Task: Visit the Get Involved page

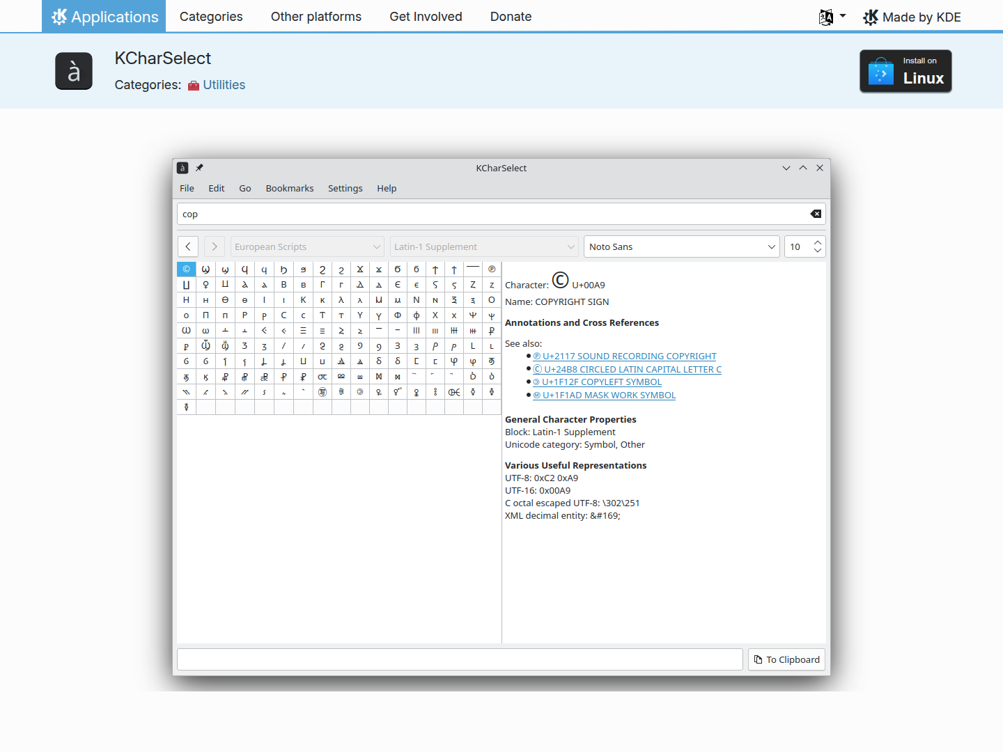Action: [x=426, y=16]
